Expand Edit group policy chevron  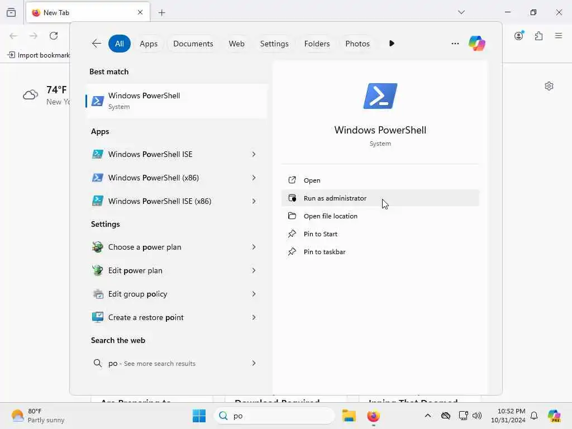click(254, 294)
